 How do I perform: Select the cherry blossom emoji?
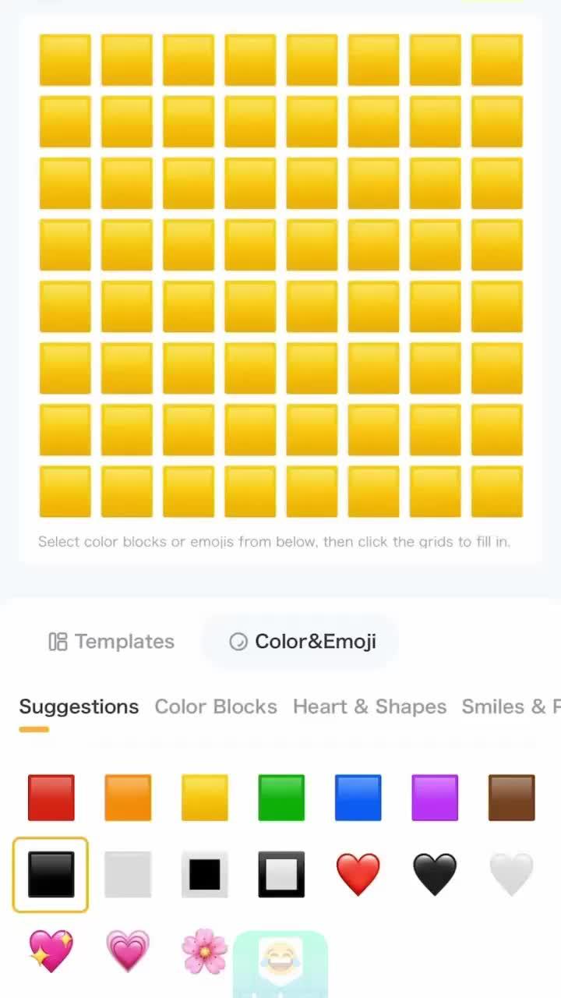pos(204,951)
